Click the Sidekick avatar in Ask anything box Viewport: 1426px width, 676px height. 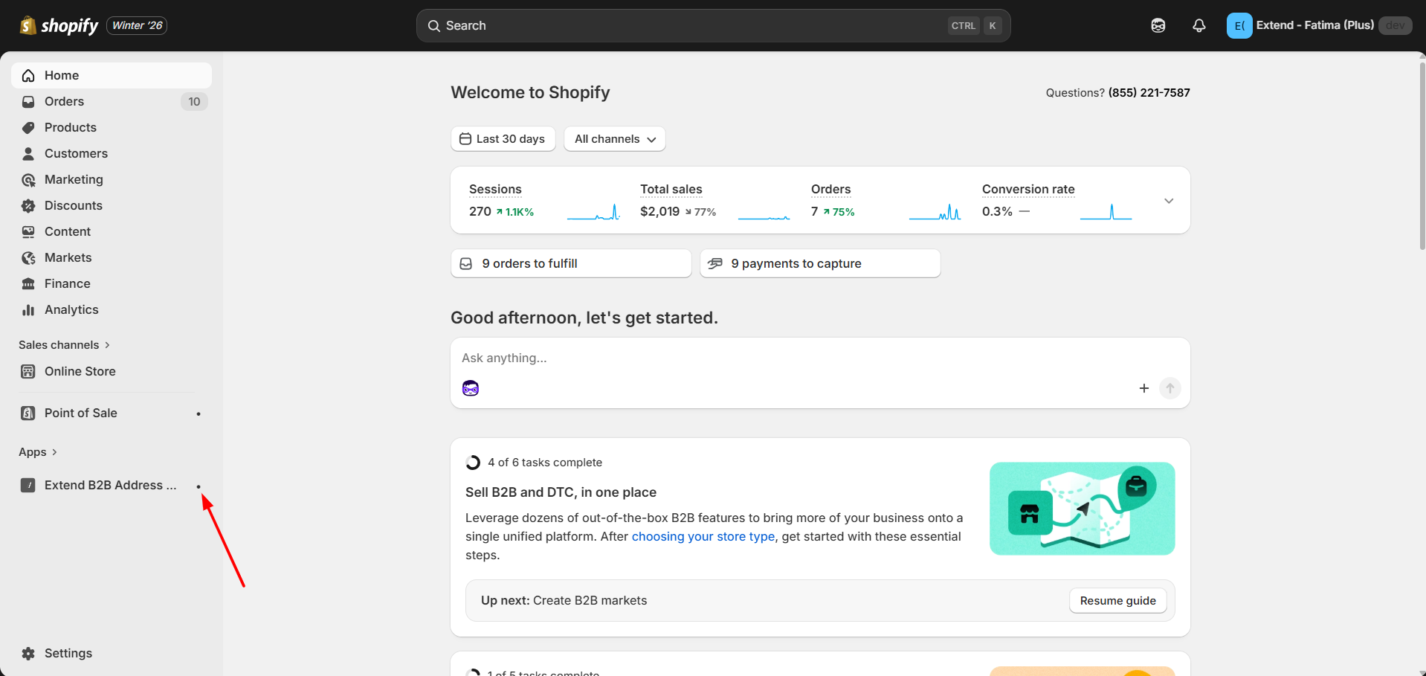(471, 388)
